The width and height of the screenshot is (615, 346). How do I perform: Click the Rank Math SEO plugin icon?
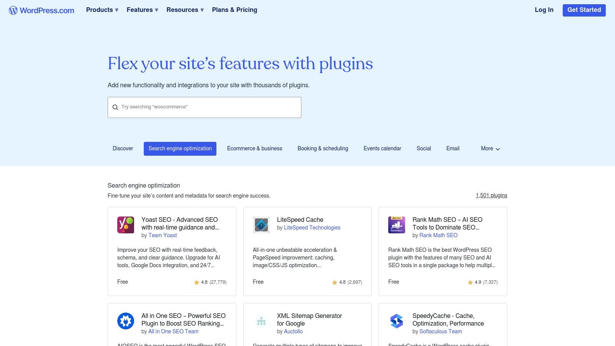pyautogui.click(x=396, y=225)
